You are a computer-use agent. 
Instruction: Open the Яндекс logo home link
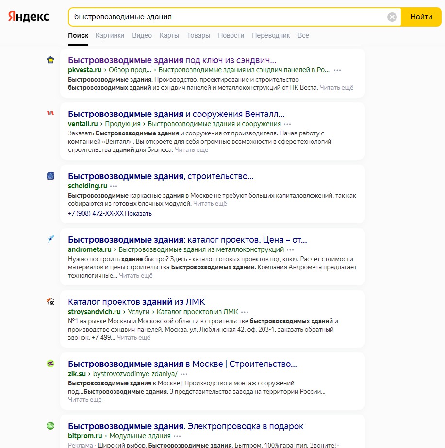pyautogui.click(x=29, y=17)
